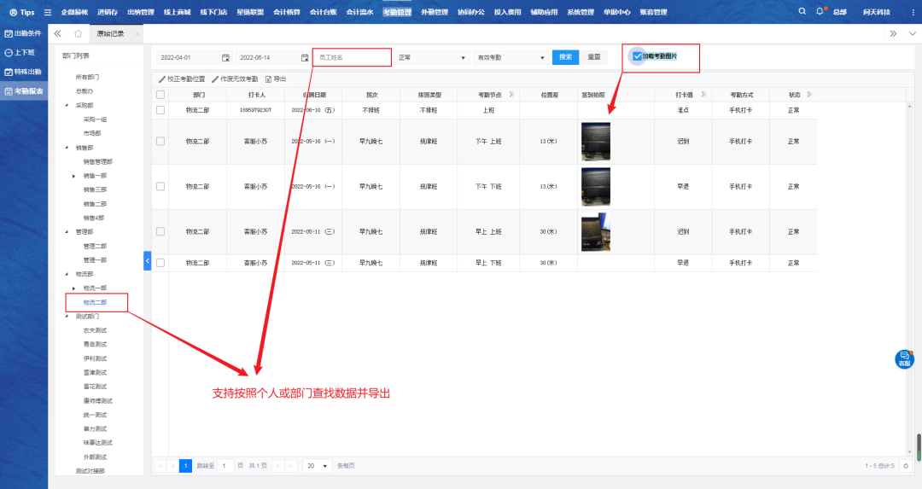Screen dimensions: 922x489
Task: Collapse the department panel with blue arrow handle
Action: 147,259
